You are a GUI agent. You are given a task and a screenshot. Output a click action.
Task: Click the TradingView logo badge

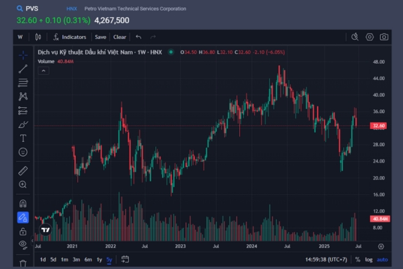[46, 230]
